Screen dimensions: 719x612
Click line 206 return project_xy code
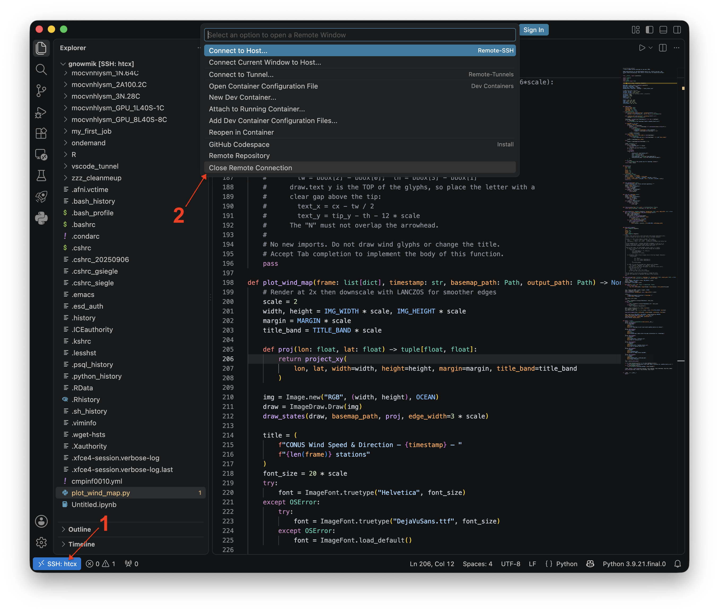click(312, 359)
